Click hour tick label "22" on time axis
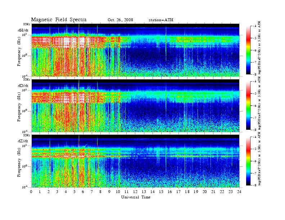Viewport: 285px width, 220px height. (x=222, y=192)
